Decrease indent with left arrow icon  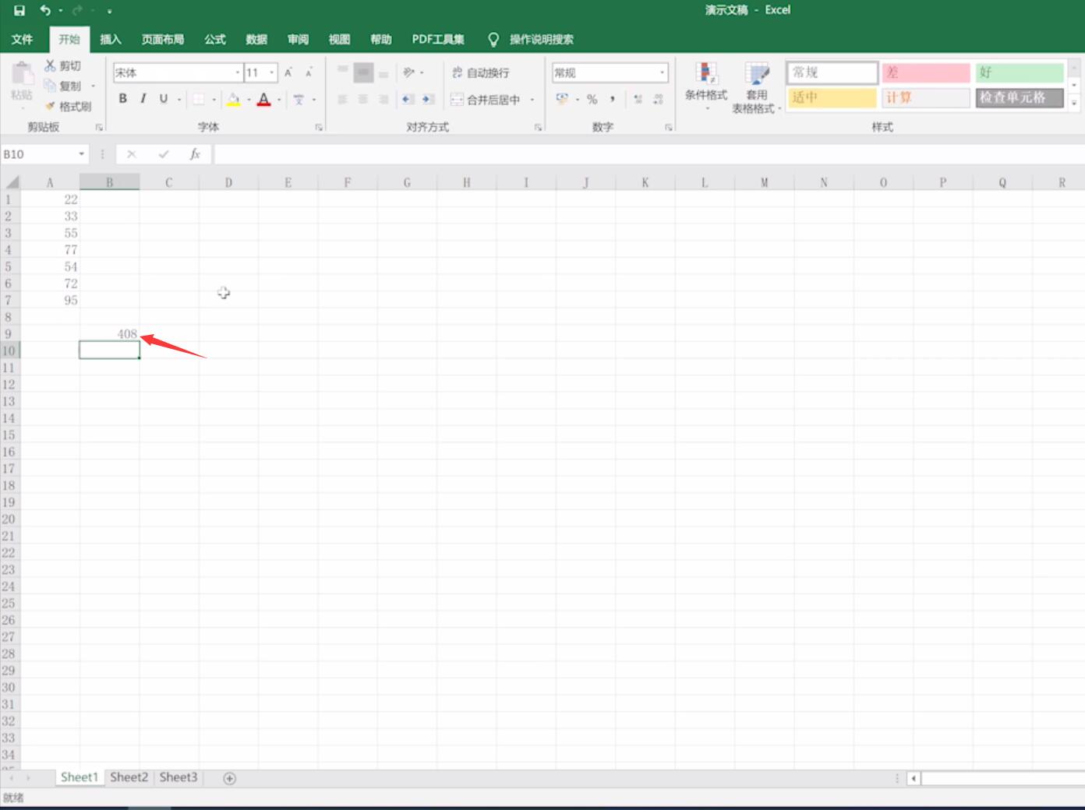(407, 99)
